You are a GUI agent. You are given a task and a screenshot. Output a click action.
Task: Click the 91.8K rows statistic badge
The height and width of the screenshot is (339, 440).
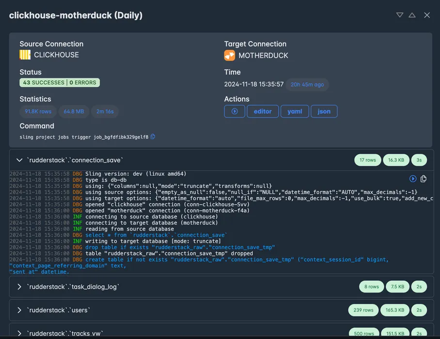tap(38, 111)
